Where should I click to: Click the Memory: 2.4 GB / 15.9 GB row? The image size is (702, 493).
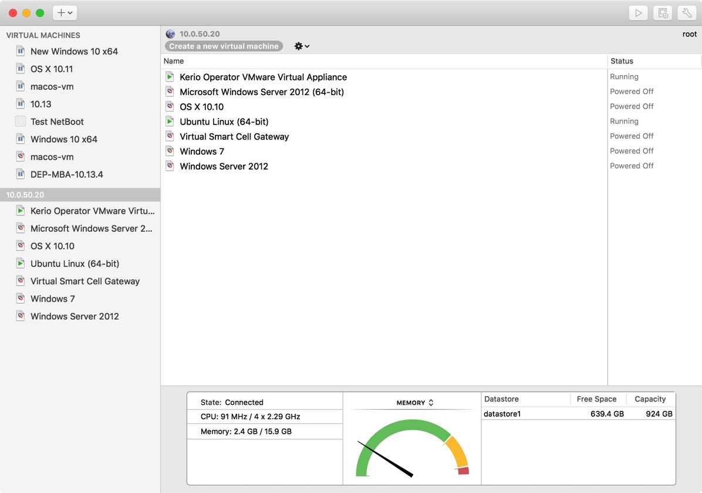click(x=265, y=431)
